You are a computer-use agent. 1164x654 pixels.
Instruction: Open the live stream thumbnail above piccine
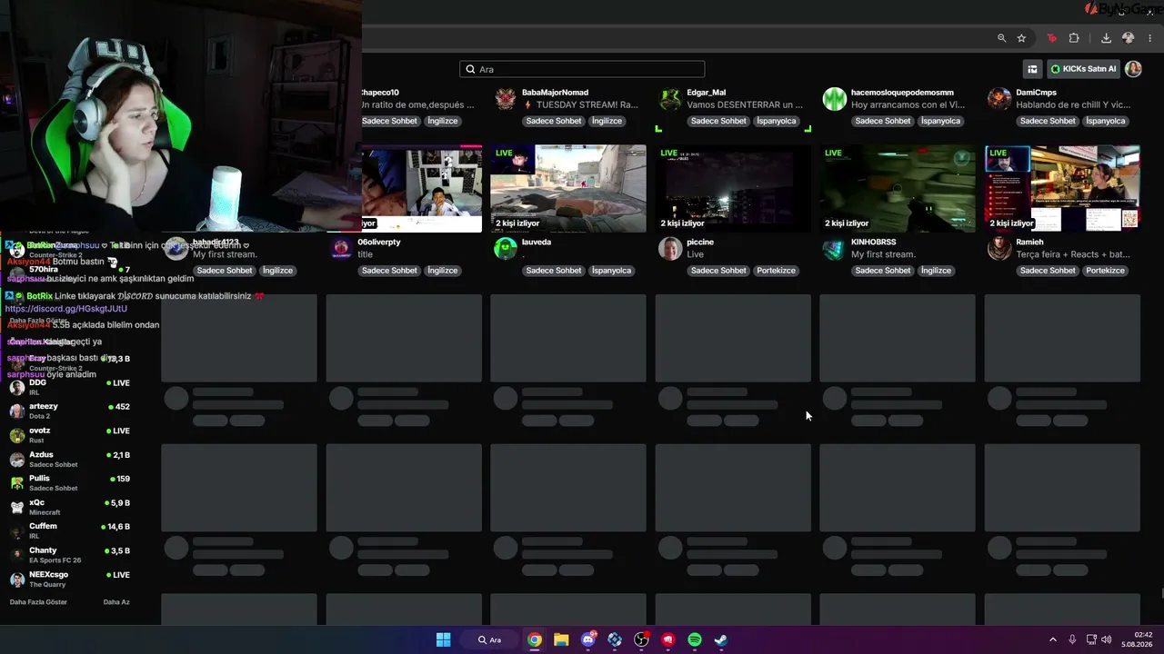(x=733, y=188)
